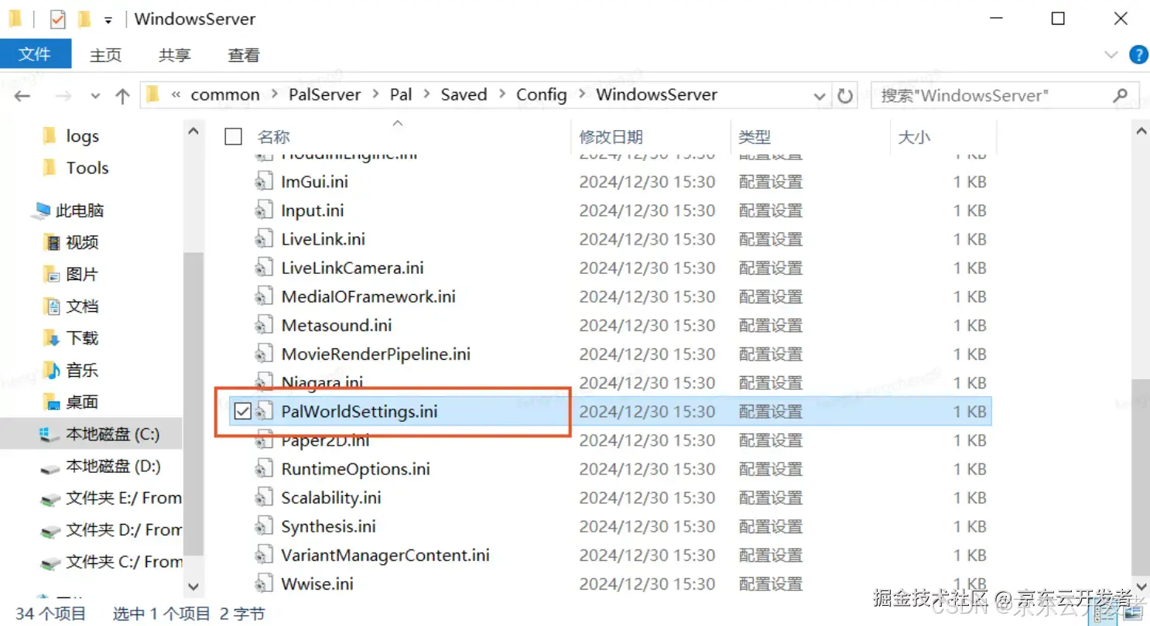Viewport: 1150px width, 626px height.
Task: Open the 共享 ribbon tab
Action: point(175,55)
